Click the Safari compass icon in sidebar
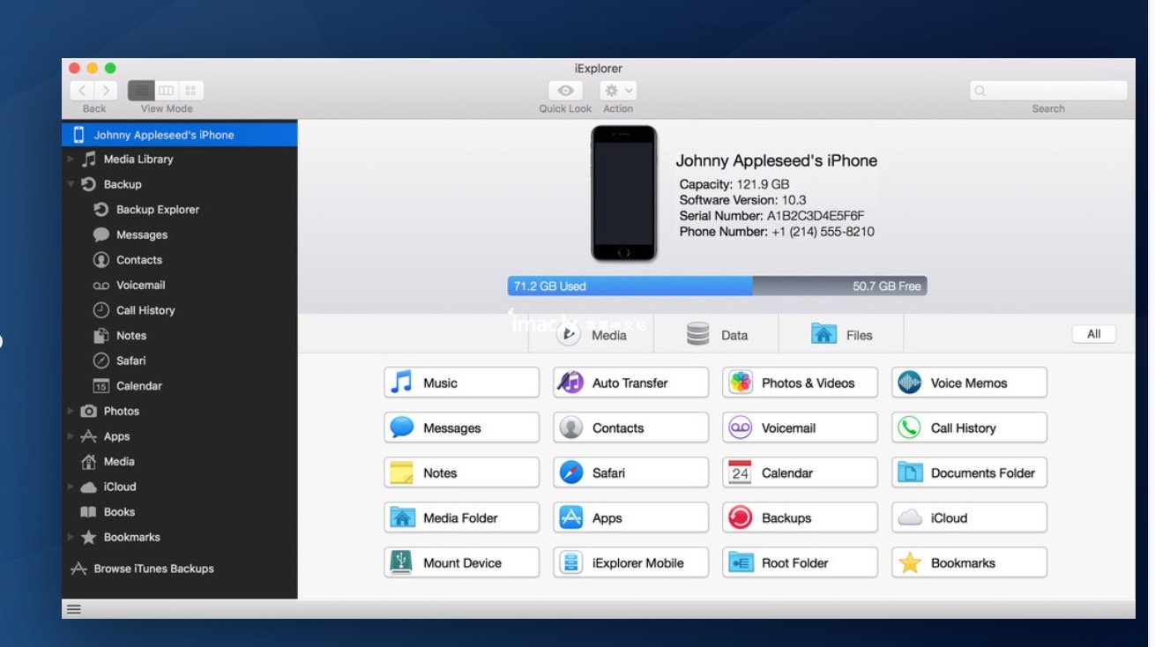Viewport: 1155px width, 647px height. tap(101, 361)
